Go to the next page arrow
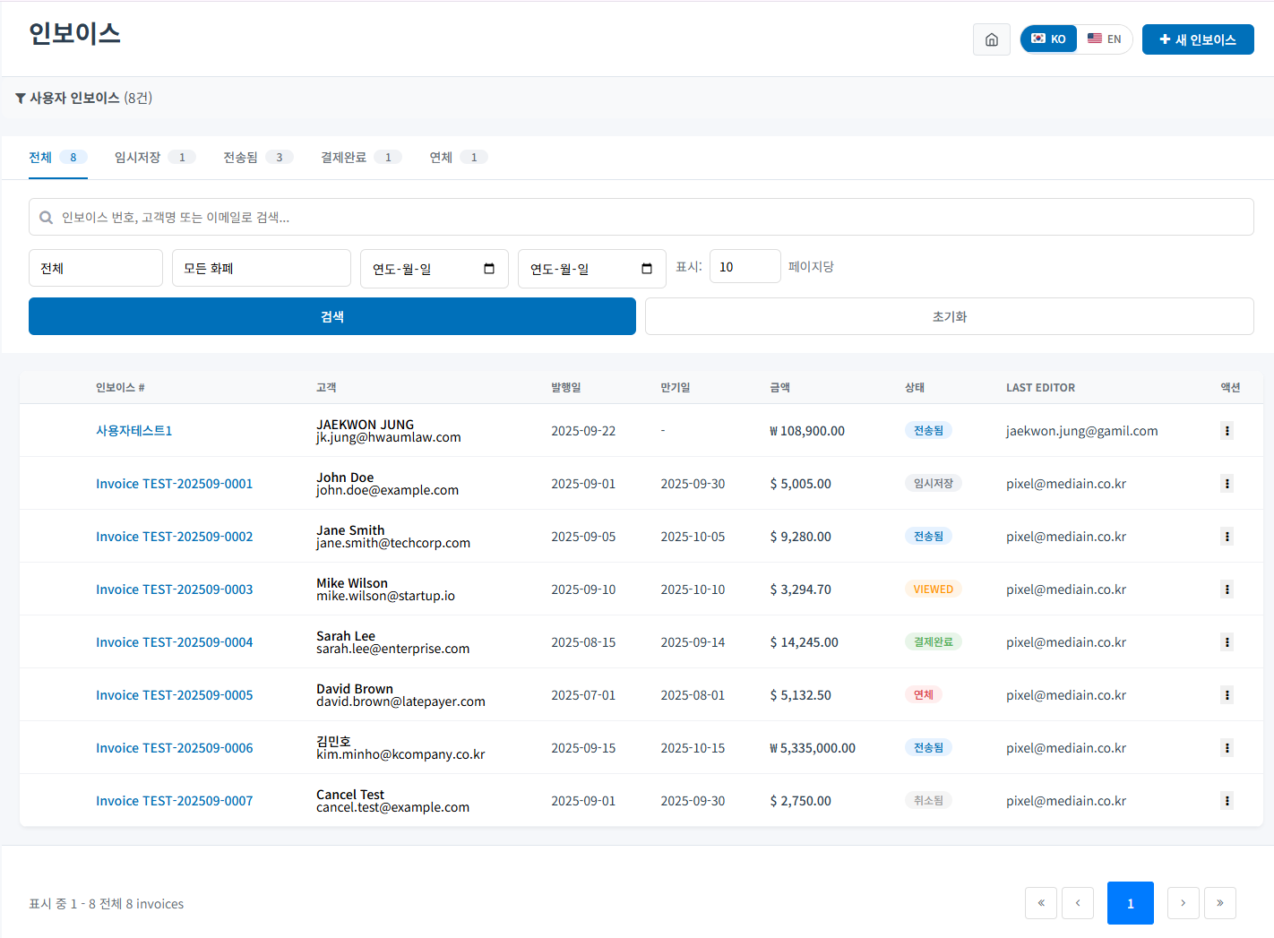Screen dimensions: 1274x938 [x=1183, y=903]
